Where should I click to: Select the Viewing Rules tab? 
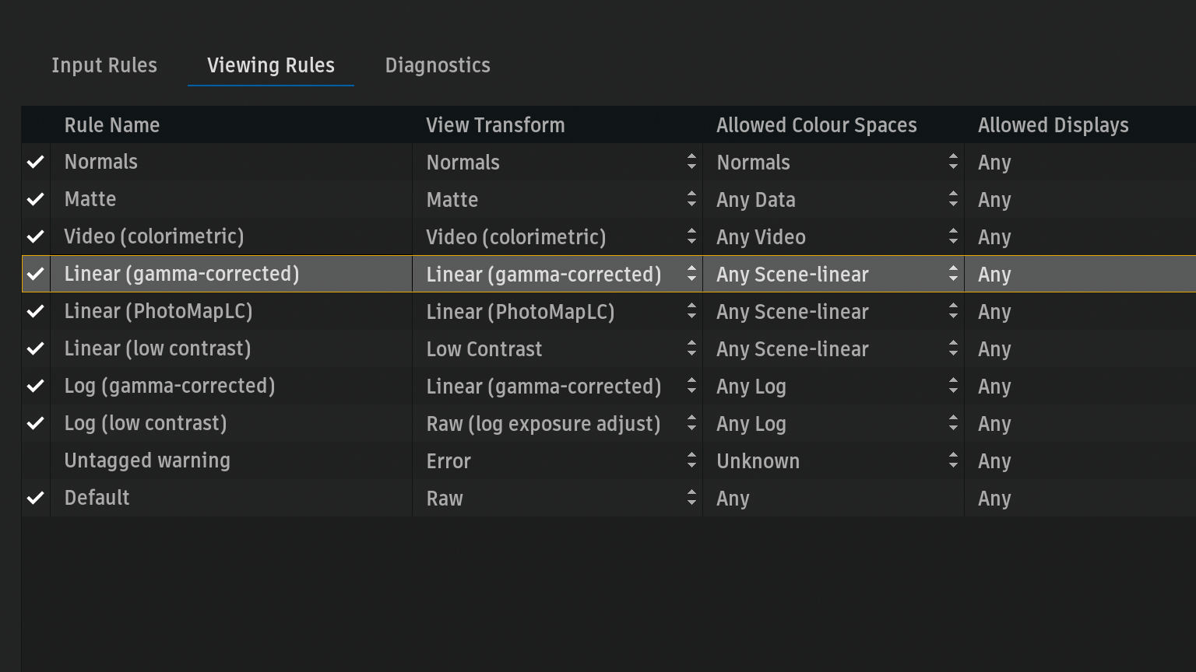click(x=271, y=65)
